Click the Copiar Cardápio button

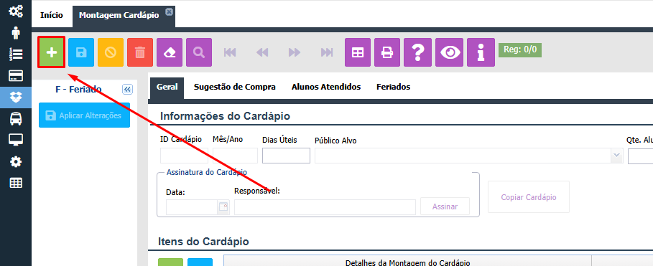click(529, 197)
